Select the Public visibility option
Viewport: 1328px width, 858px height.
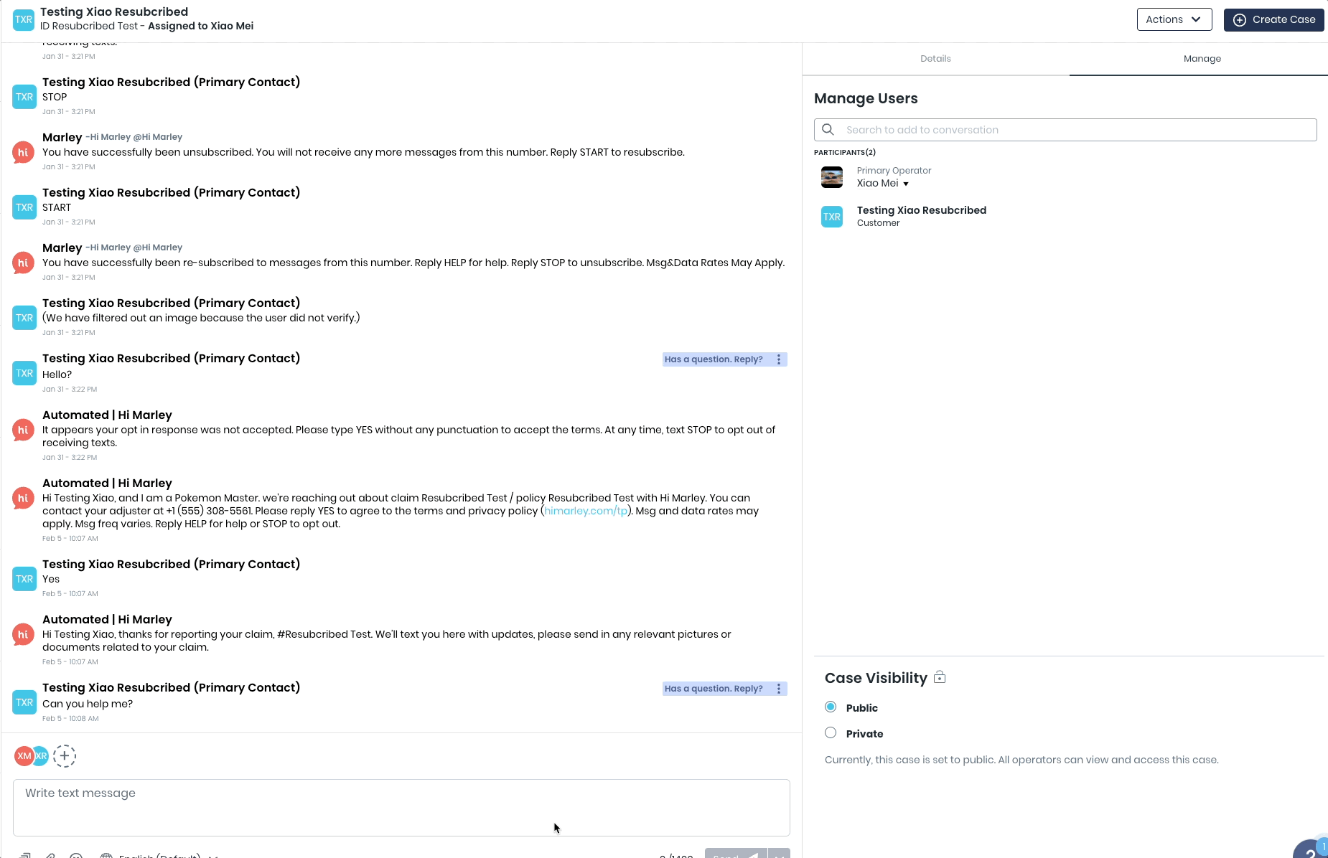[x=831, y=707]
